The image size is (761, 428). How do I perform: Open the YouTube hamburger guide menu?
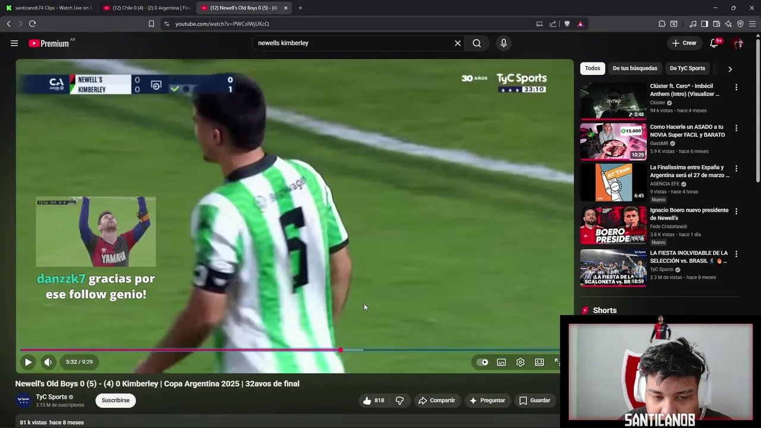[14, 43]
